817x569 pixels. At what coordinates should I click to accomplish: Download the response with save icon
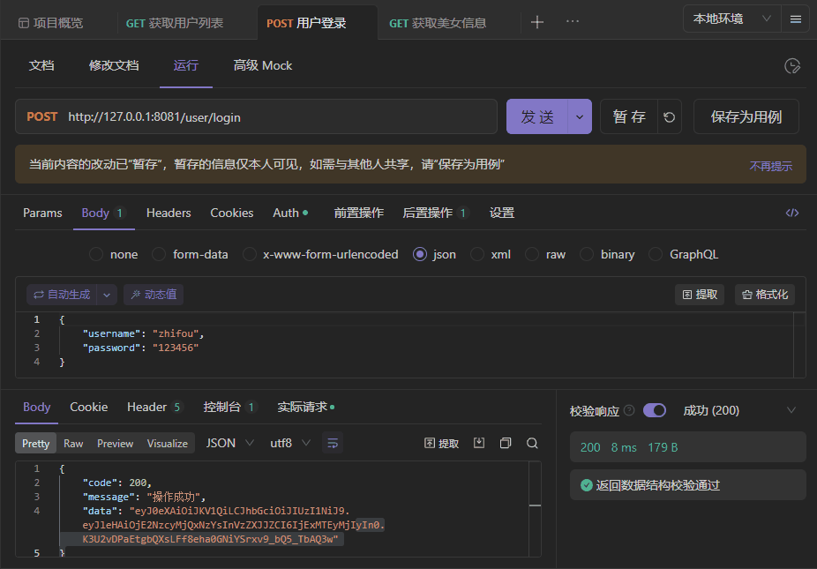[x=479, y=443]
